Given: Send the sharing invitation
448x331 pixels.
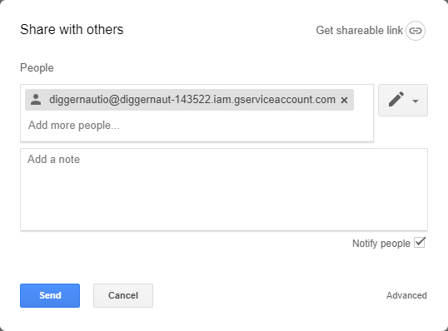Looking at the screenshot, I should (x=50, y=295).
